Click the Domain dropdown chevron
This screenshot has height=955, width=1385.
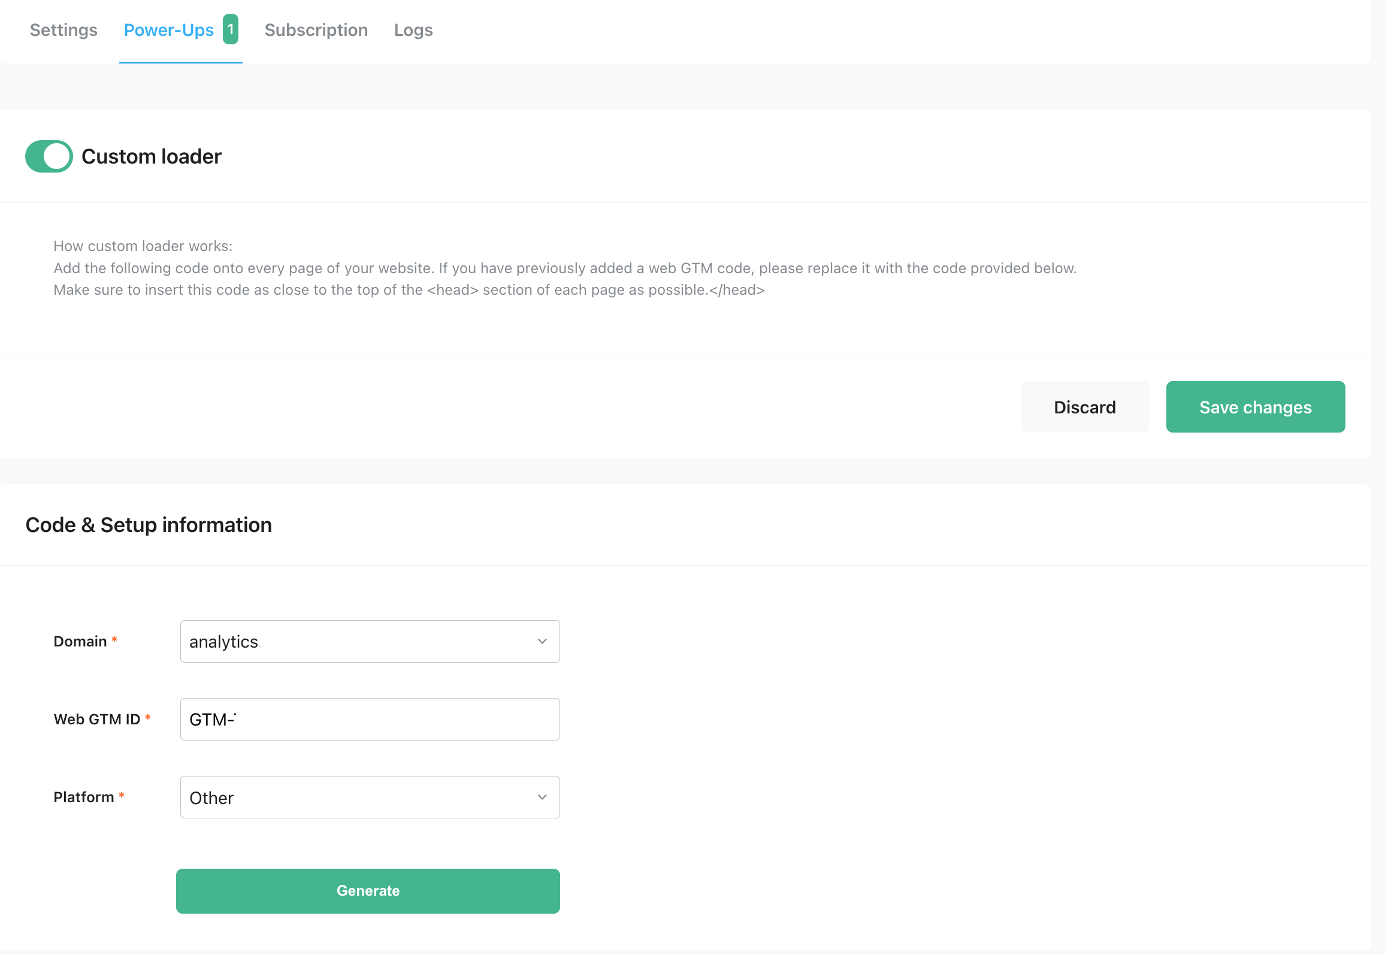[541, 641]
